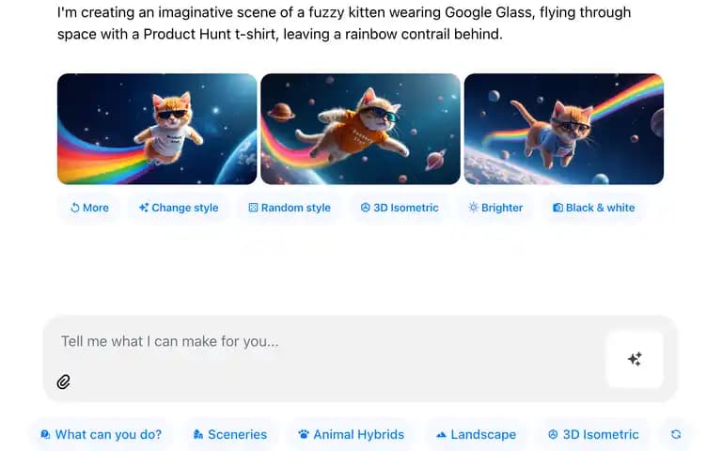The width and height of the screenshot is (722, 451).
Task: Make the images Brighter
Action: [x=496, y=208]
